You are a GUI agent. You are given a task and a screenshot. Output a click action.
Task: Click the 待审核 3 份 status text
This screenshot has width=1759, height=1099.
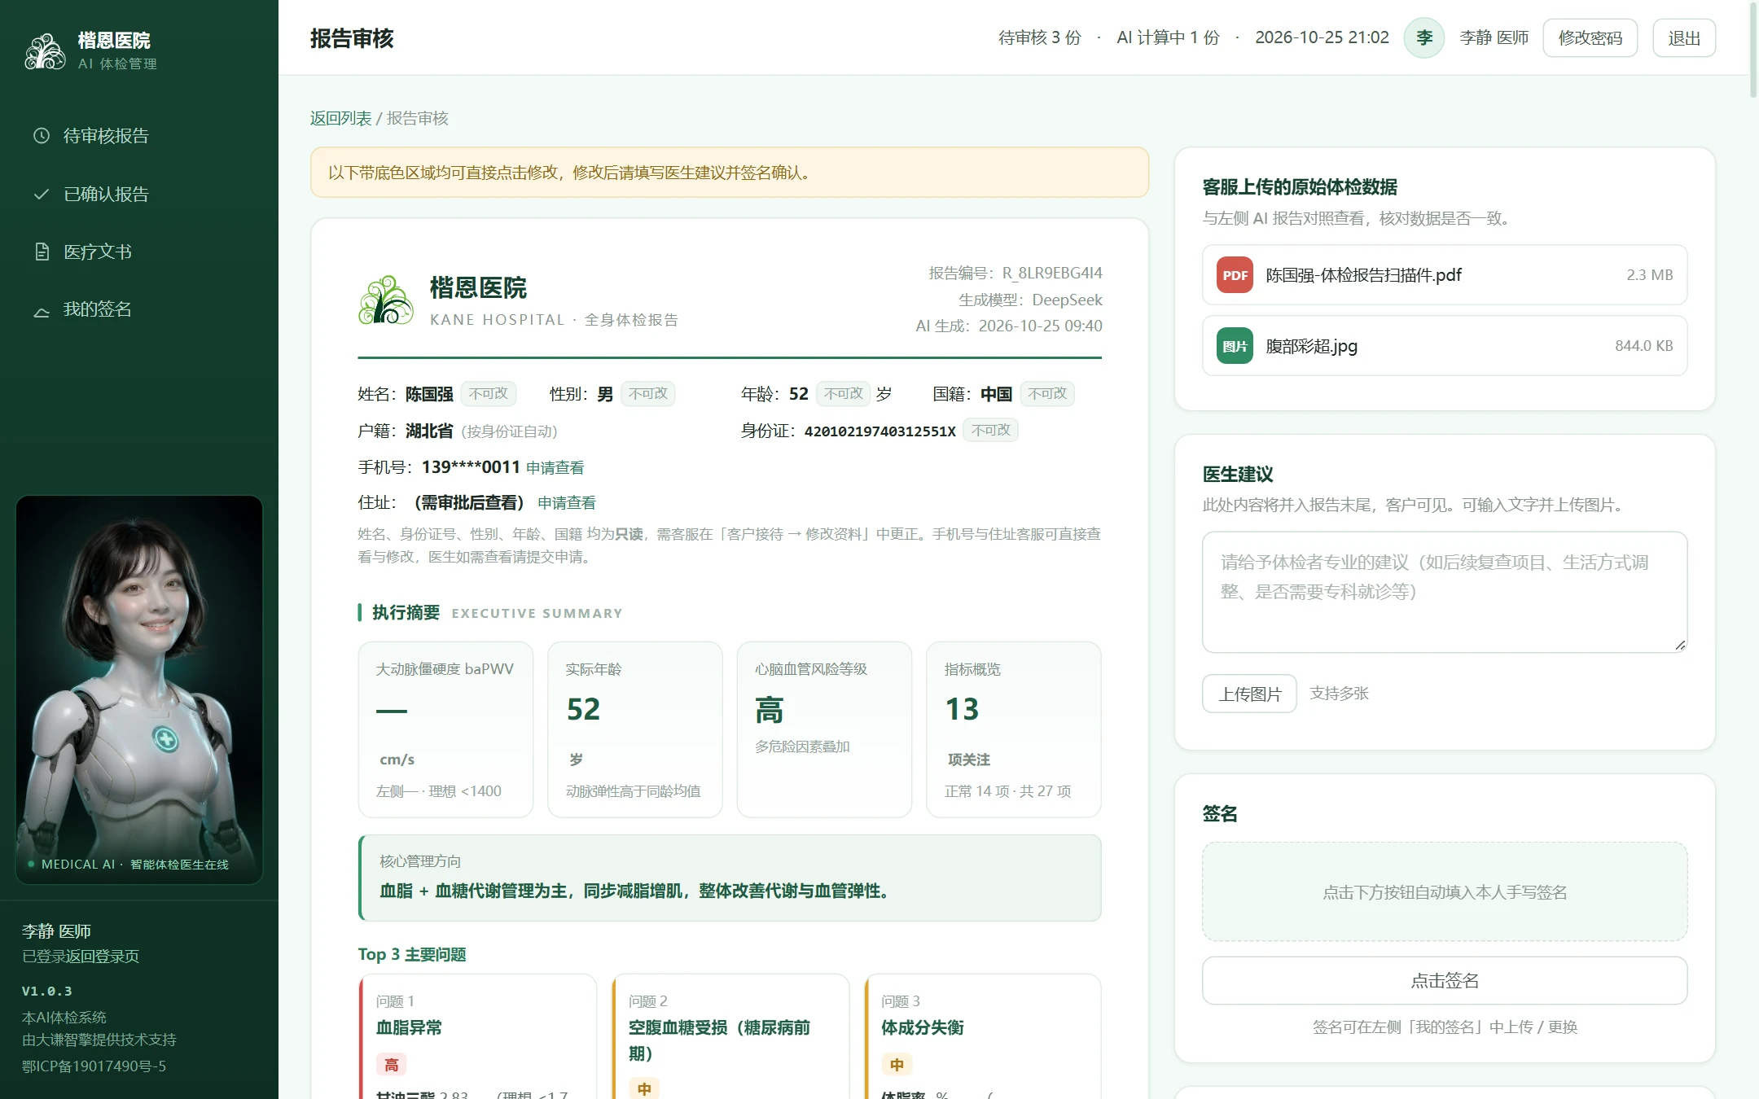coord(1040,38)
